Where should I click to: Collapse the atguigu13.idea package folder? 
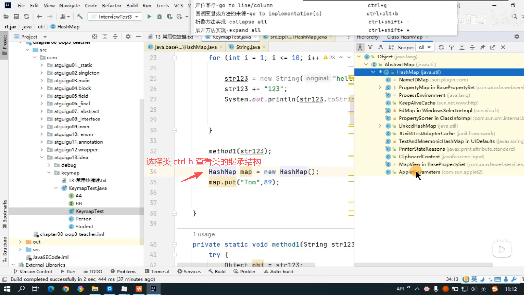pyautogui.click(x=42, y=157)
